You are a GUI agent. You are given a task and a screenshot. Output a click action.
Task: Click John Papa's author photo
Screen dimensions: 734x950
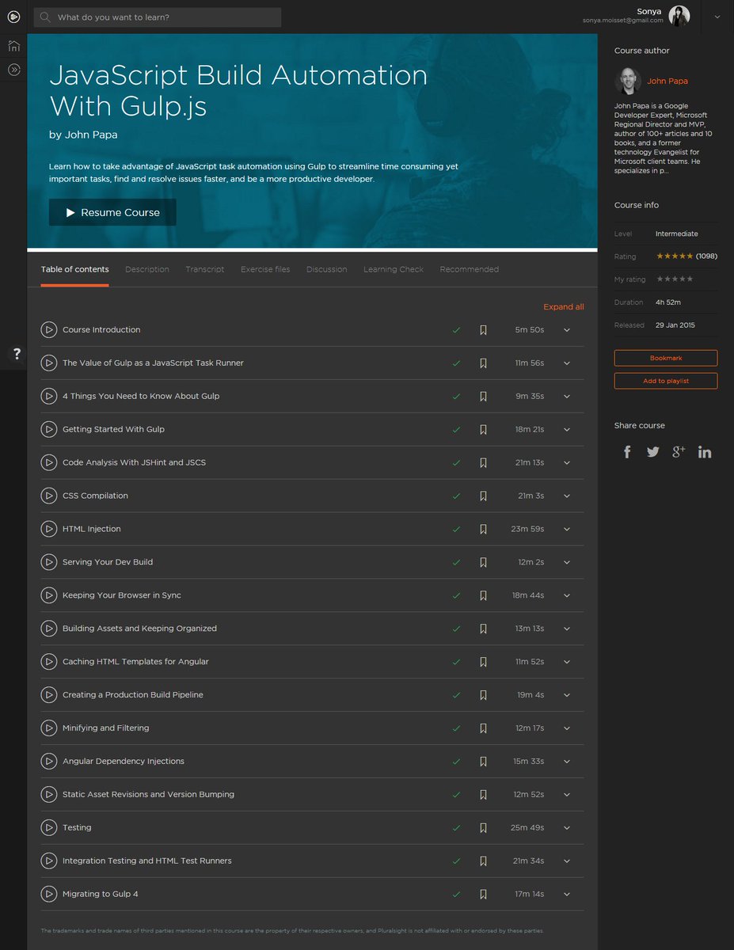627,81
